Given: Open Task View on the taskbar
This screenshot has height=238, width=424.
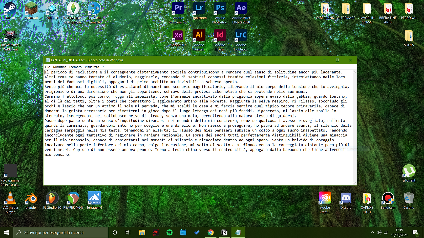Looking at the screenshot, I should (x=128, y=232).
